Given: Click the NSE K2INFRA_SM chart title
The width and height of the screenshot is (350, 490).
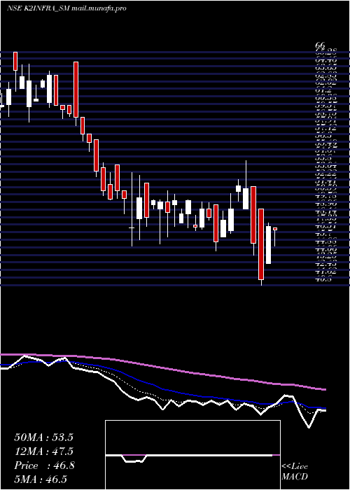Looking at the screenshot, I should (66, 8).
